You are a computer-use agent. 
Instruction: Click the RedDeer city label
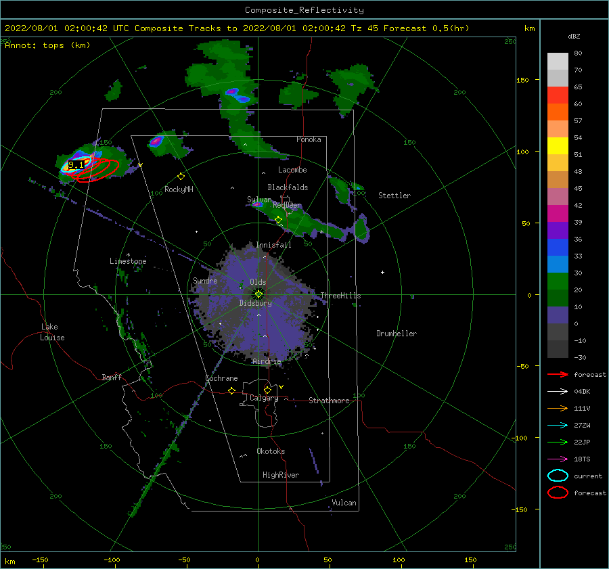[x=287, y=205]
